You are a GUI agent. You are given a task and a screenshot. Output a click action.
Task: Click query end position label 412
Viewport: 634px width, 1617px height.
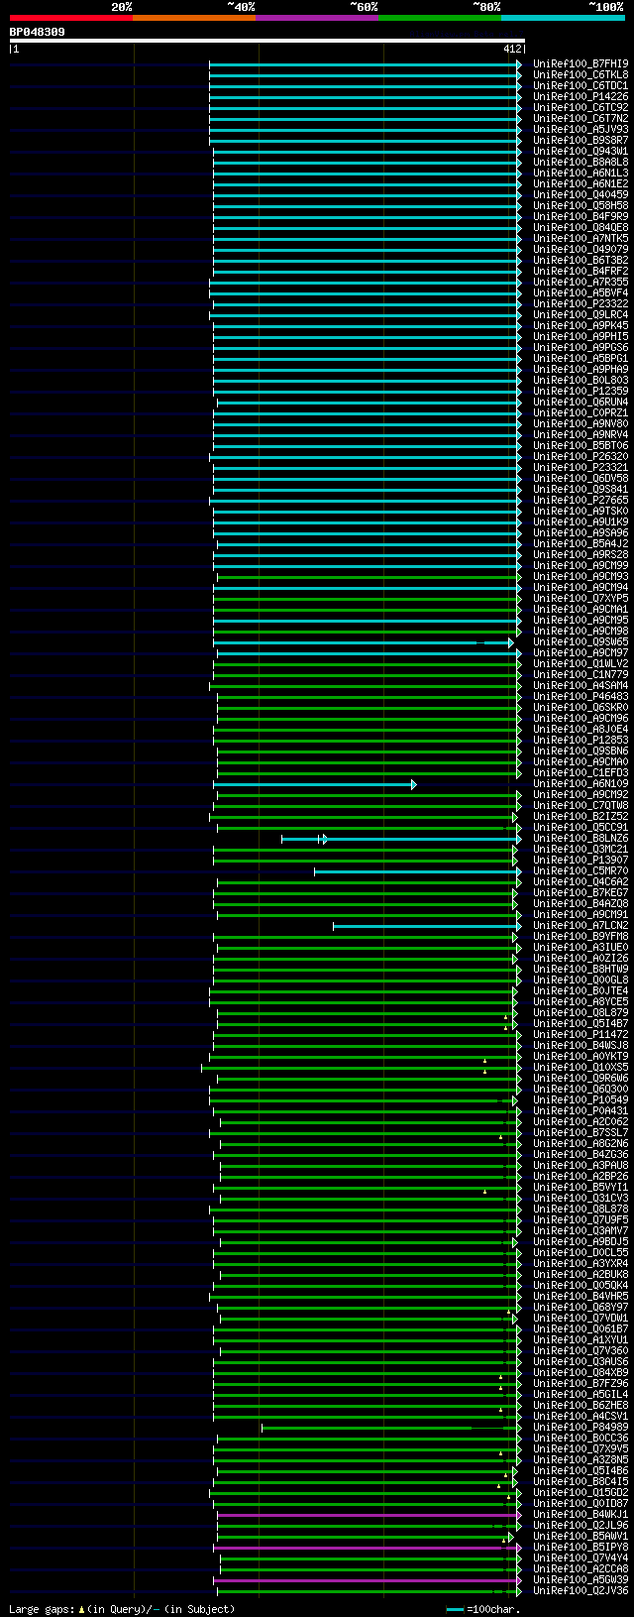(x=512, y=49)
